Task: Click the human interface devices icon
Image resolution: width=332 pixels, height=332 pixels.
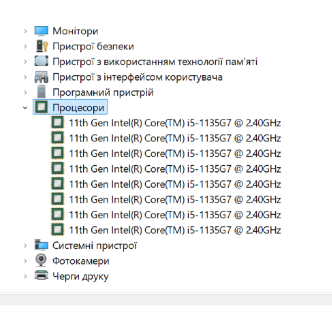Action: [x=41, y=77]
